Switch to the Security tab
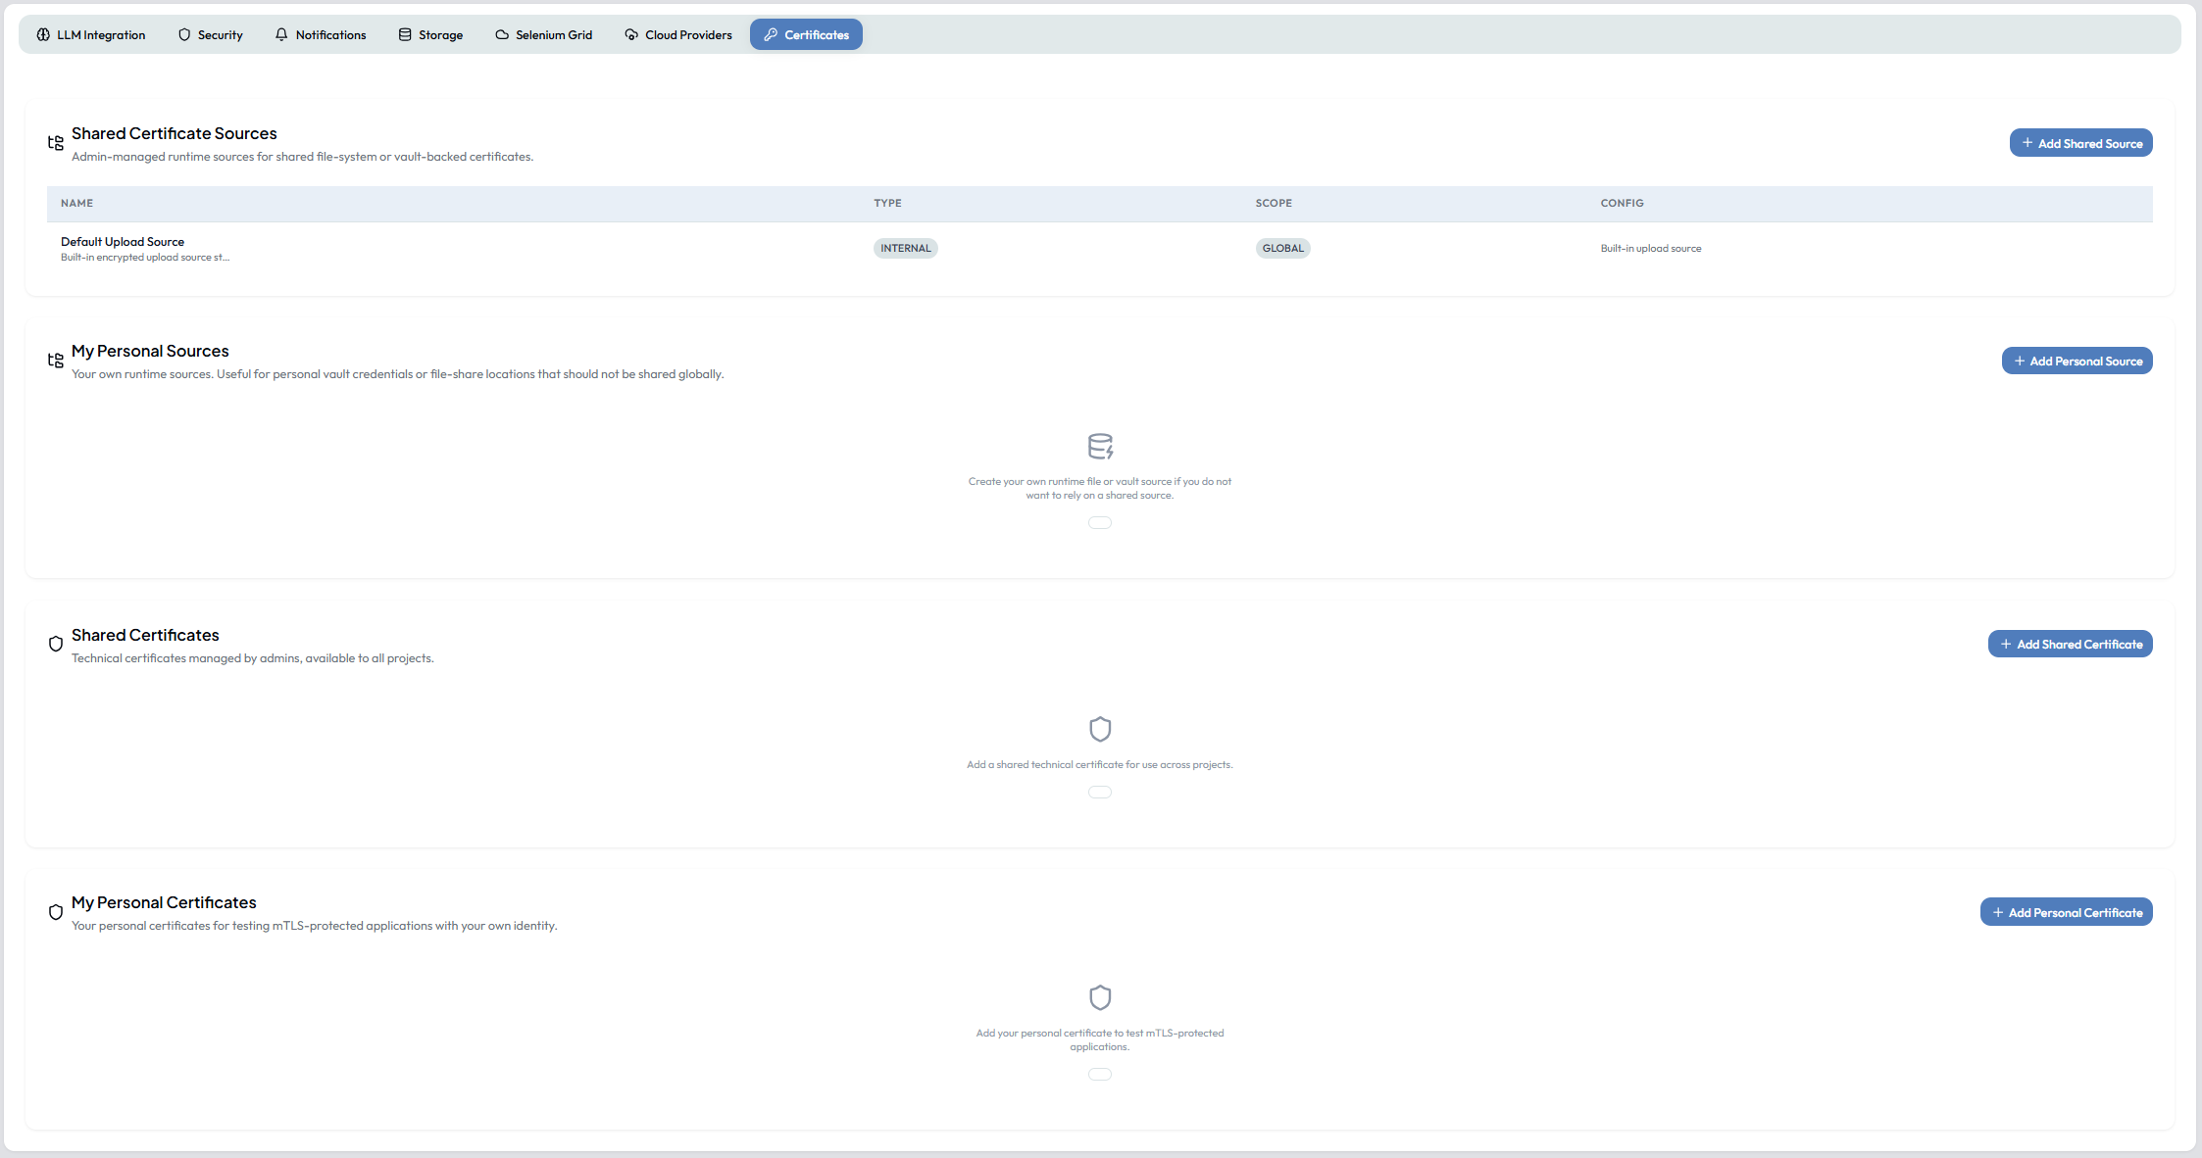2202x1158 pixels. (210, 34)
